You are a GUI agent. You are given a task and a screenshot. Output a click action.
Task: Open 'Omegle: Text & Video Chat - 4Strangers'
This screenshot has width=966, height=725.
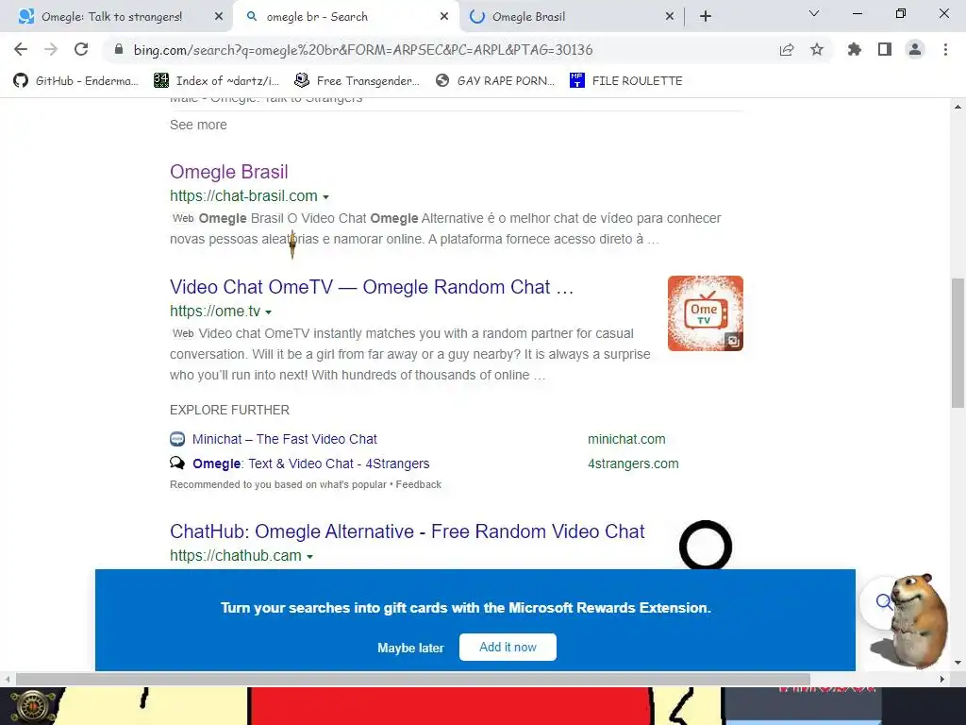click(x=311, y=464)
